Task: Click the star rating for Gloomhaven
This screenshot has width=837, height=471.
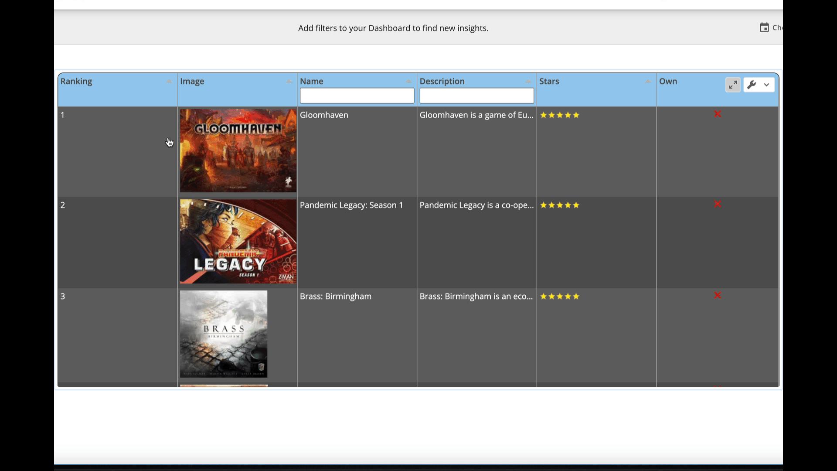Action: point(560,115)
